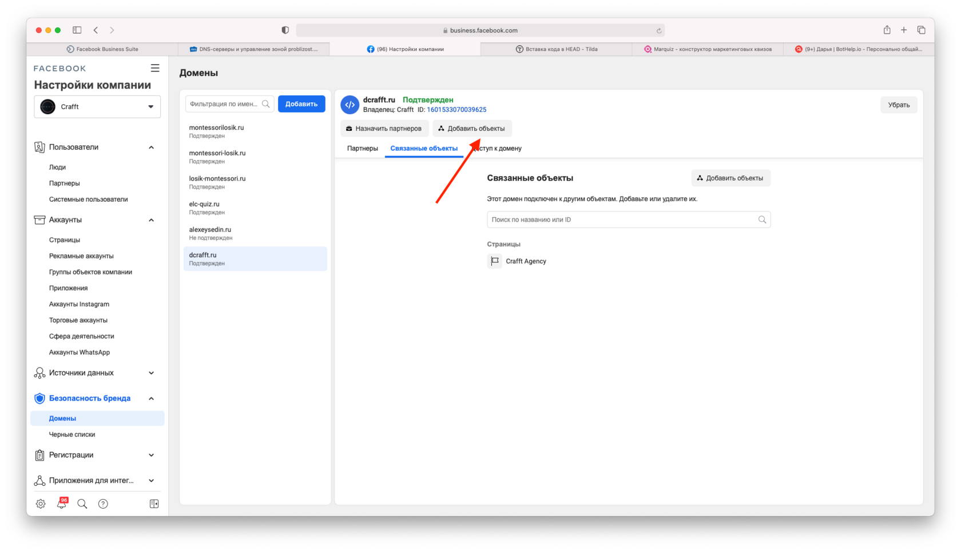Open the settings gear in sidebar footer
The height and width of the screenshot is (551, 961).
coord(41,504)
